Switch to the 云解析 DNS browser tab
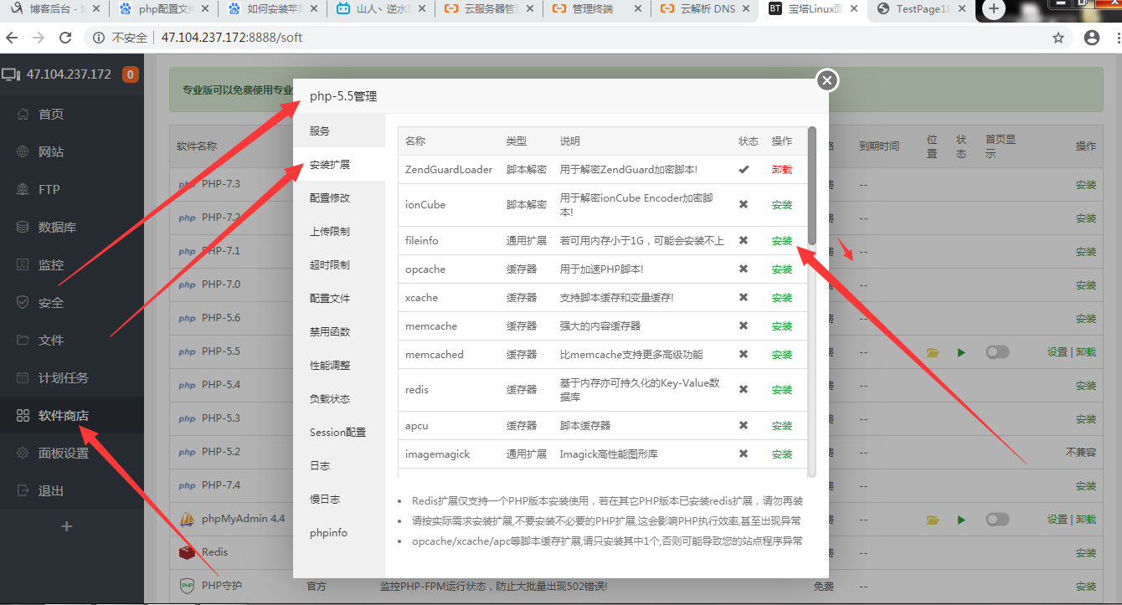1122x605 pixels. [706, 9]
